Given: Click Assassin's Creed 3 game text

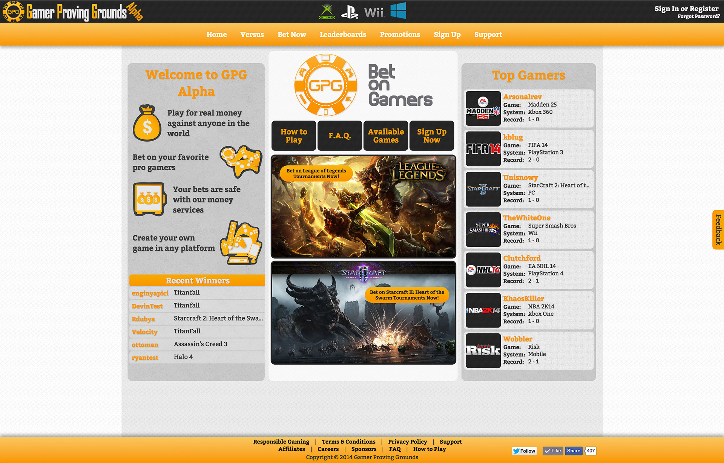Looking at the screenshot, I should (x=201, y=344).
